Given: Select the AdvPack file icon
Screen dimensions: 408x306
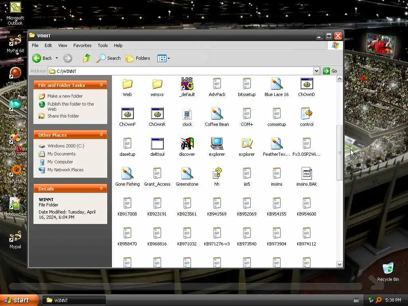Looking at the screenshot, I should [x=217, y=84].
